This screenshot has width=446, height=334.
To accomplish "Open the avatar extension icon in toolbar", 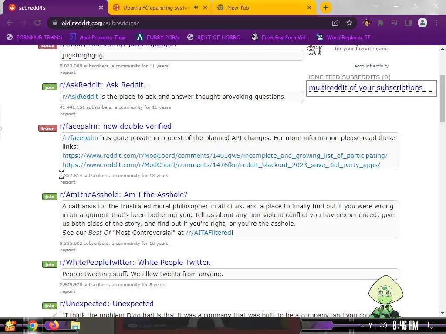I will [367, 23].
